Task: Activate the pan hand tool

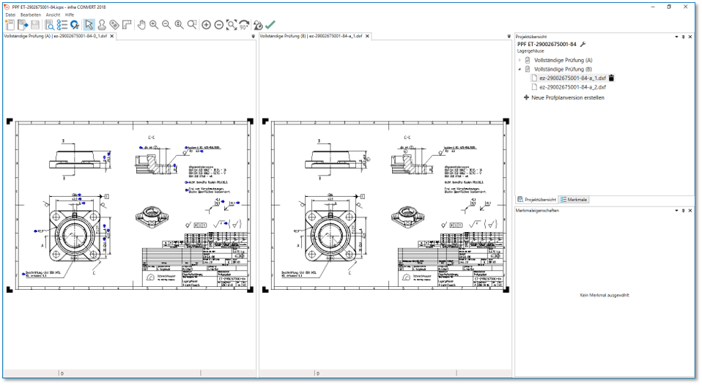Action: tap(141, 25)
